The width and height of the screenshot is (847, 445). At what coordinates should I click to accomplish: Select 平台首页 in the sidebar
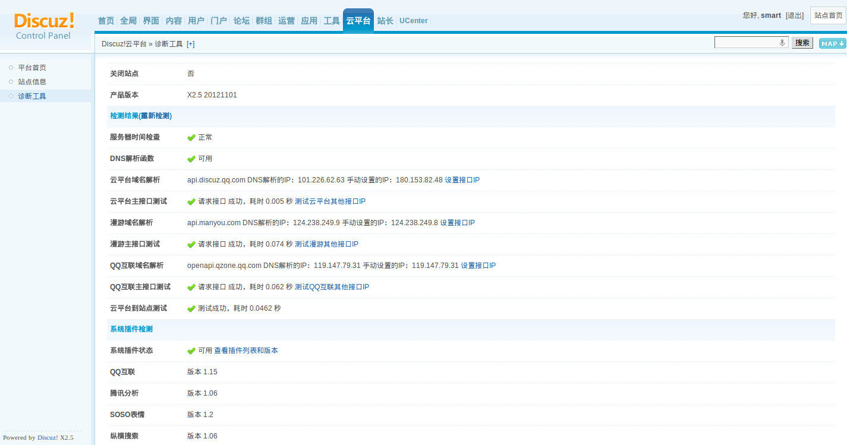click(32, 68)
